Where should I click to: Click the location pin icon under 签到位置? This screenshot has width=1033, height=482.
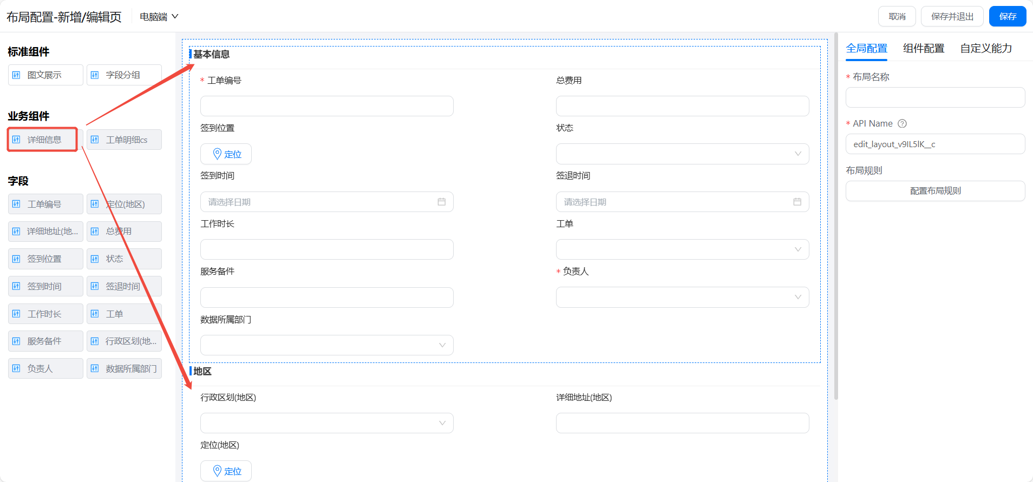click(x=217, y=154)
